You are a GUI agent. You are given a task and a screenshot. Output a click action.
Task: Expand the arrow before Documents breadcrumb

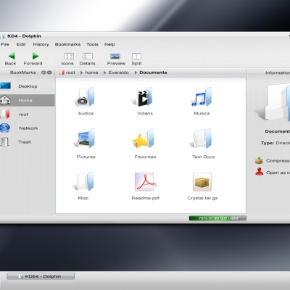(x=136, y=72)
